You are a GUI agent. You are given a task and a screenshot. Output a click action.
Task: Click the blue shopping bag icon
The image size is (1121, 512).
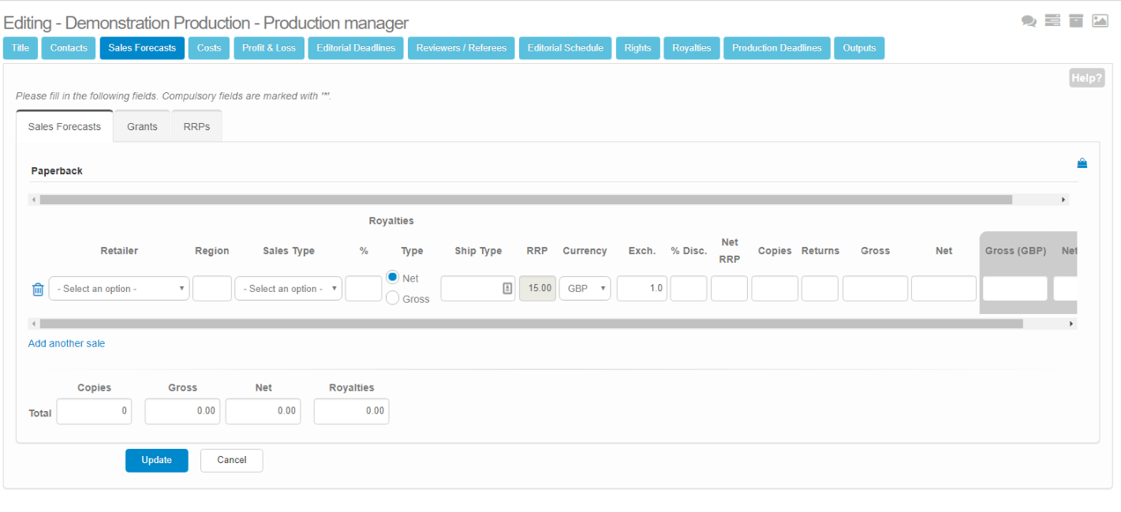click(1082, 163)
